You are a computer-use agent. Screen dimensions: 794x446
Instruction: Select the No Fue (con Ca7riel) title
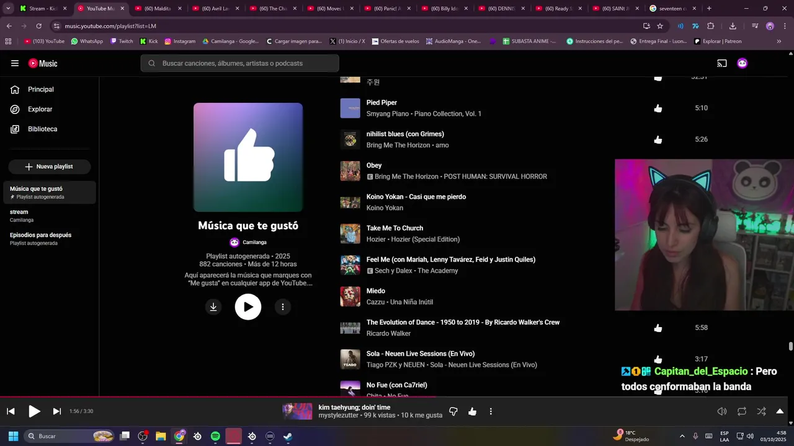click(396, 385)
